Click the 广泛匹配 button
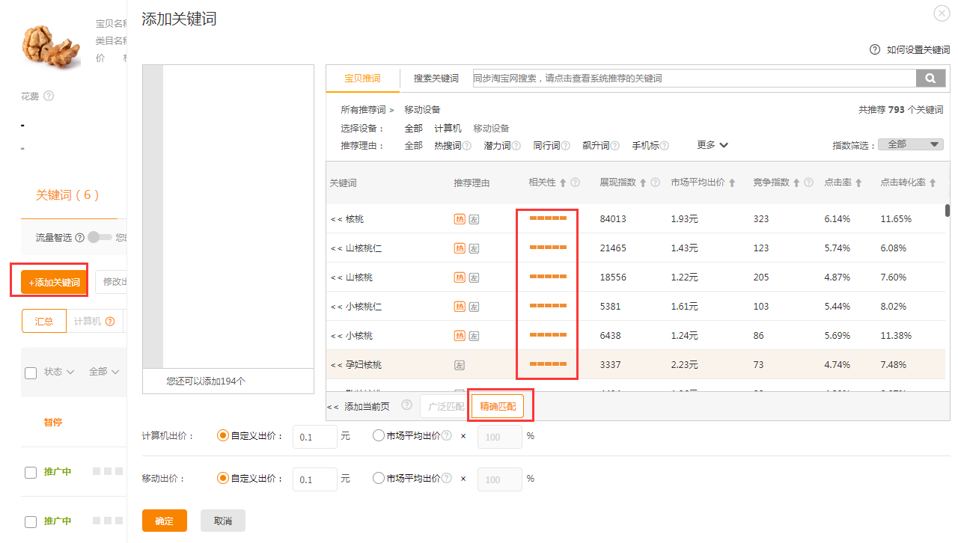958x543 pixels. 446,407
